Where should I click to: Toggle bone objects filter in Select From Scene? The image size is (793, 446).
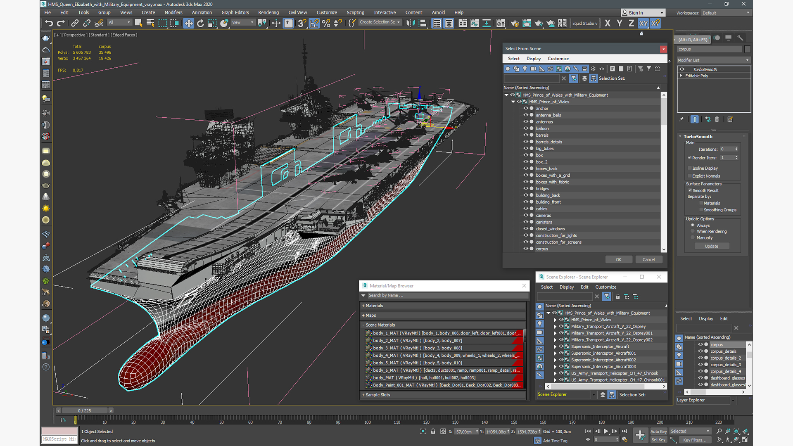pos(576,69)
